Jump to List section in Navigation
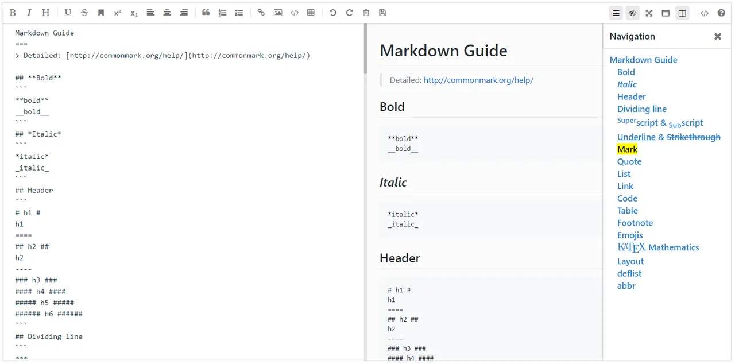Viewport: 735px width, 364px height. (624, 174)
